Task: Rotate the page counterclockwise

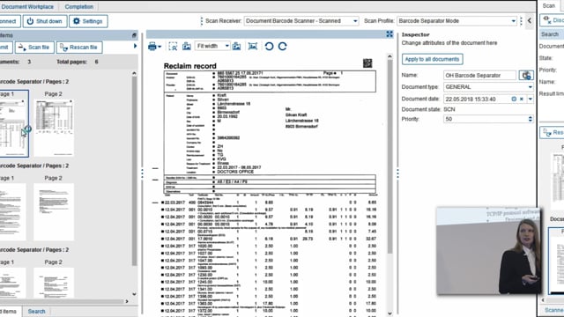Action: coord(269,47)
